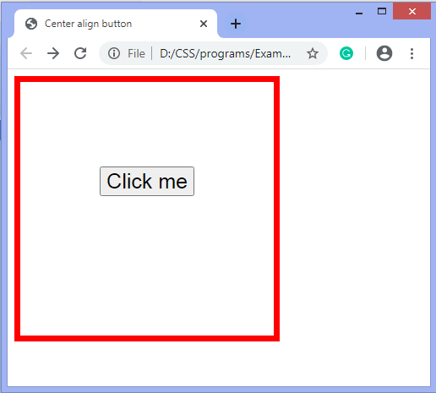Open Chrome three-dot menu
The width and height of the screenshot is (436, 393).
[411, 53]
